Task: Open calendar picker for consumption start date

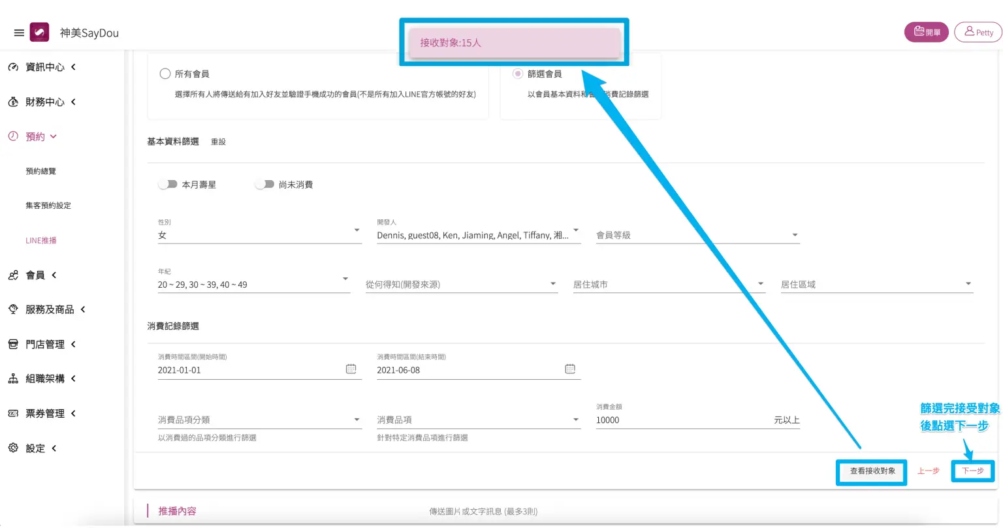Action: pos(351,369)
